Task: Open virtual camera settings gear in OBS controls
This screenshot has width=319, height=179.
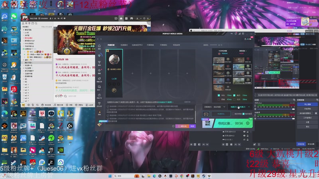Action: (316, 113)
